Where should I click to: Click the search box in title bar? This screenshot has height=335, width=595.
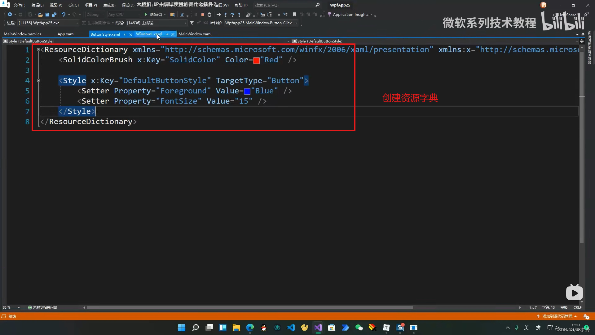(x=284, y=5)
